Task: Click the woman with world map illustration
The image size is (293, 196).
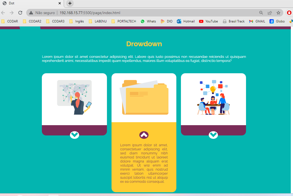Action: click(74, 97)
